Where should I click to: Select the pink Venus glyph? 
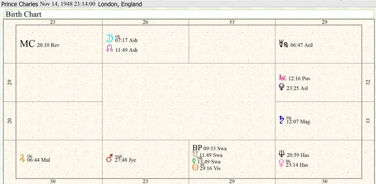[282, 164]
